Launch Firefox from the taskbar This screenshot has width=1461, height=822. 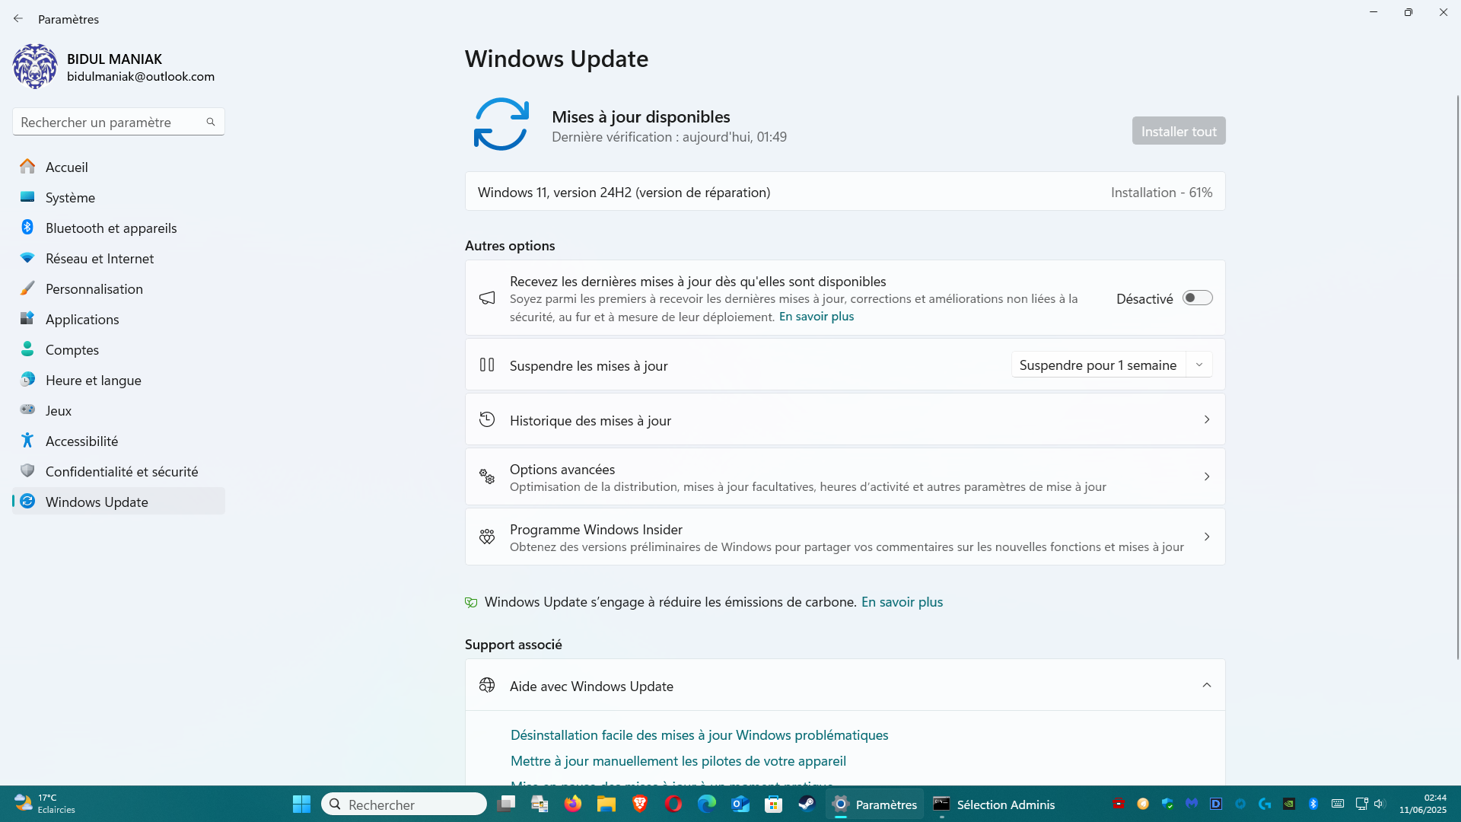573,804
